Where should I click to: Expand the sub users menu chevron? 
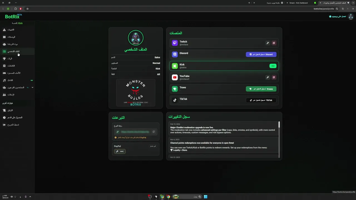pyautogui.click(x=32, y=87)
